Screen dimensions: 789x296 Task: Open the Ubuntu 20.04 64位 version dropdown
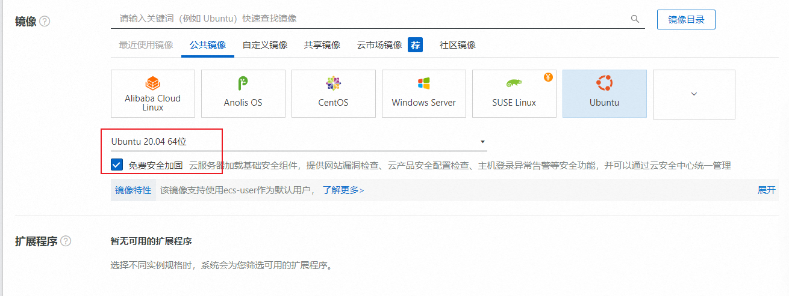[x=298, y=142]
